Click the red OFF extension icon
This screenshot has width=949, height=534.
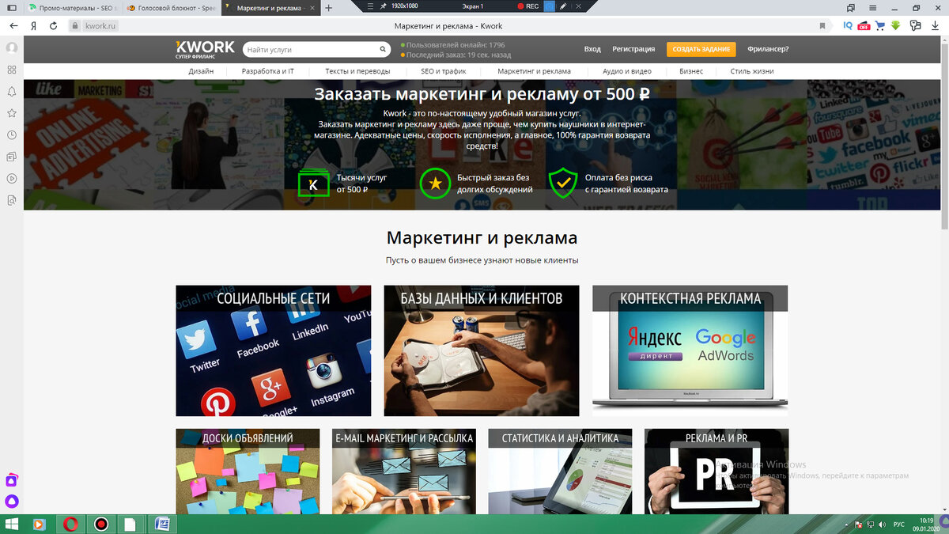864,25
